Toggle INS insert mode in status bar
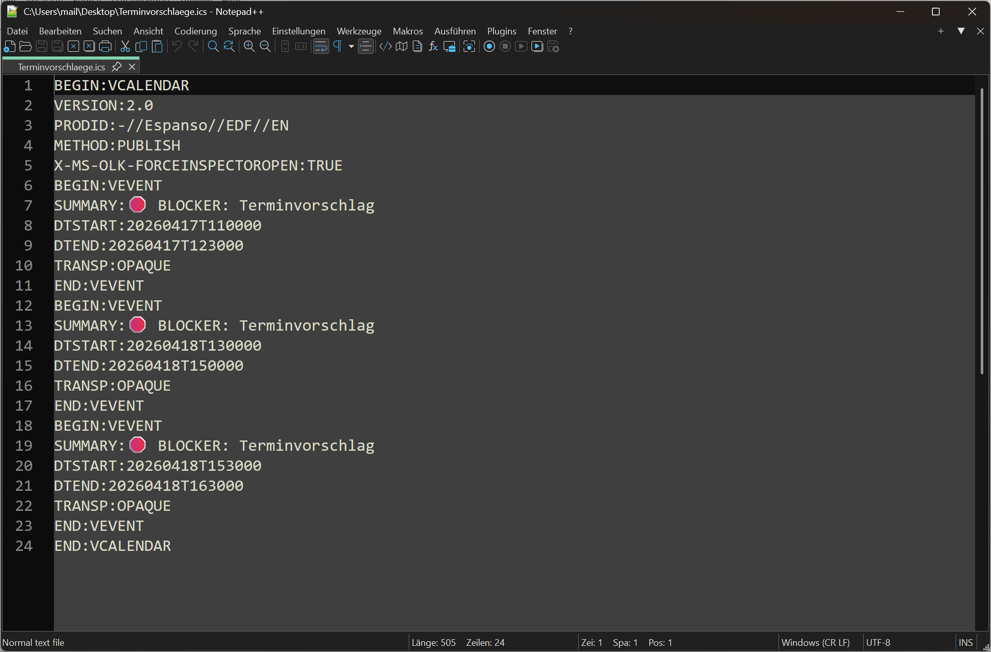Image resolution: width=991 pixels, height=652 pixels. click(x=965, y=642)
